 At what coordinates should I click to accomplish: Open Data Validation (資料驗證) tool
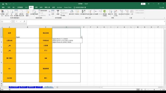tap(90, 13)
